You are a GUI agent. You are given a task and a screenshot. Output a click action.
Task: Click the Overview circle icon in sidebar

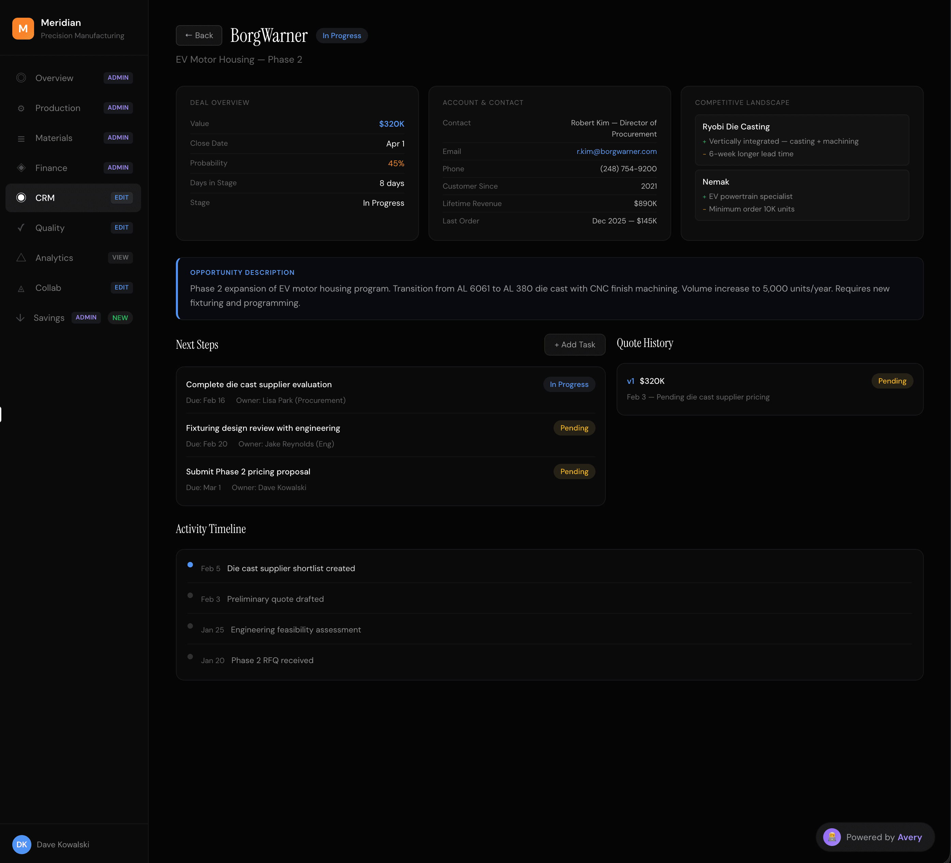pos(21,78)
